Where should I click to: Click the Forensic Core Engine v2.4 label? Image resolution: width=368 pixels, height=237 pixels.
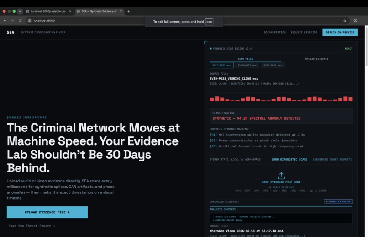(232, 49)
